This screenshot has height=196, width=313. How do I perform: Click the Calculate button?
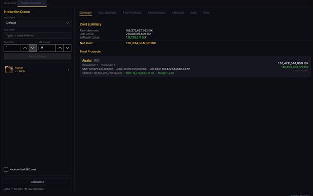[38, 182]
